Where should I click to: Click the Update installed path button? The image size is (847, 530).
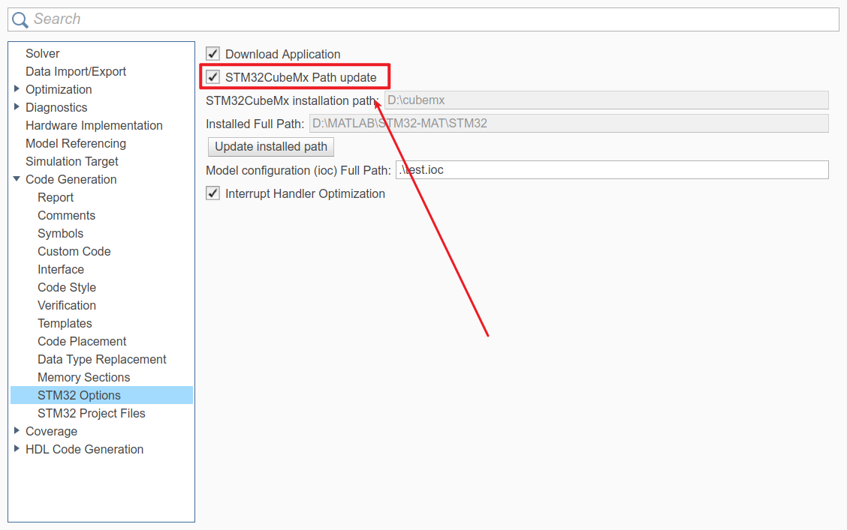[271, 147]
